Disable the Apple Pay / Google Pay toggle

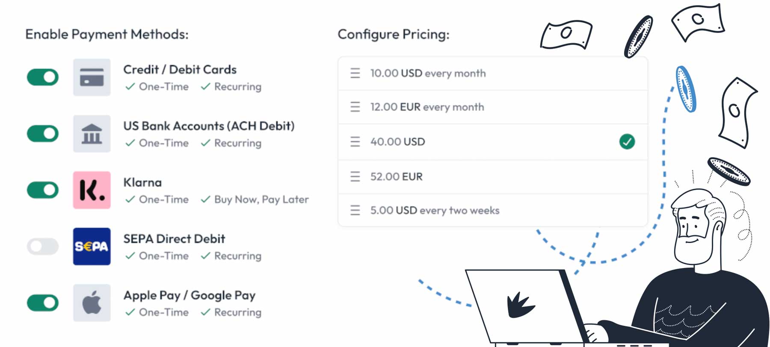coord(42,303)
